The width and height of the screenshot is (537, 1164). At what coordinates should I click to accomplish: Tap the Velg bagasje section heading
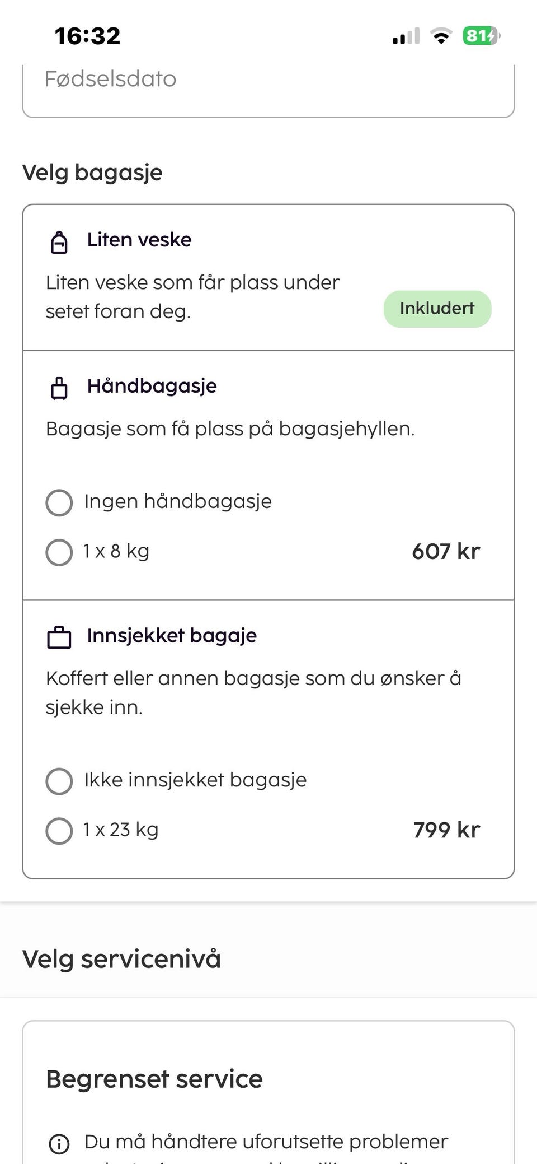pyautogui.click(x=92, y=172)
